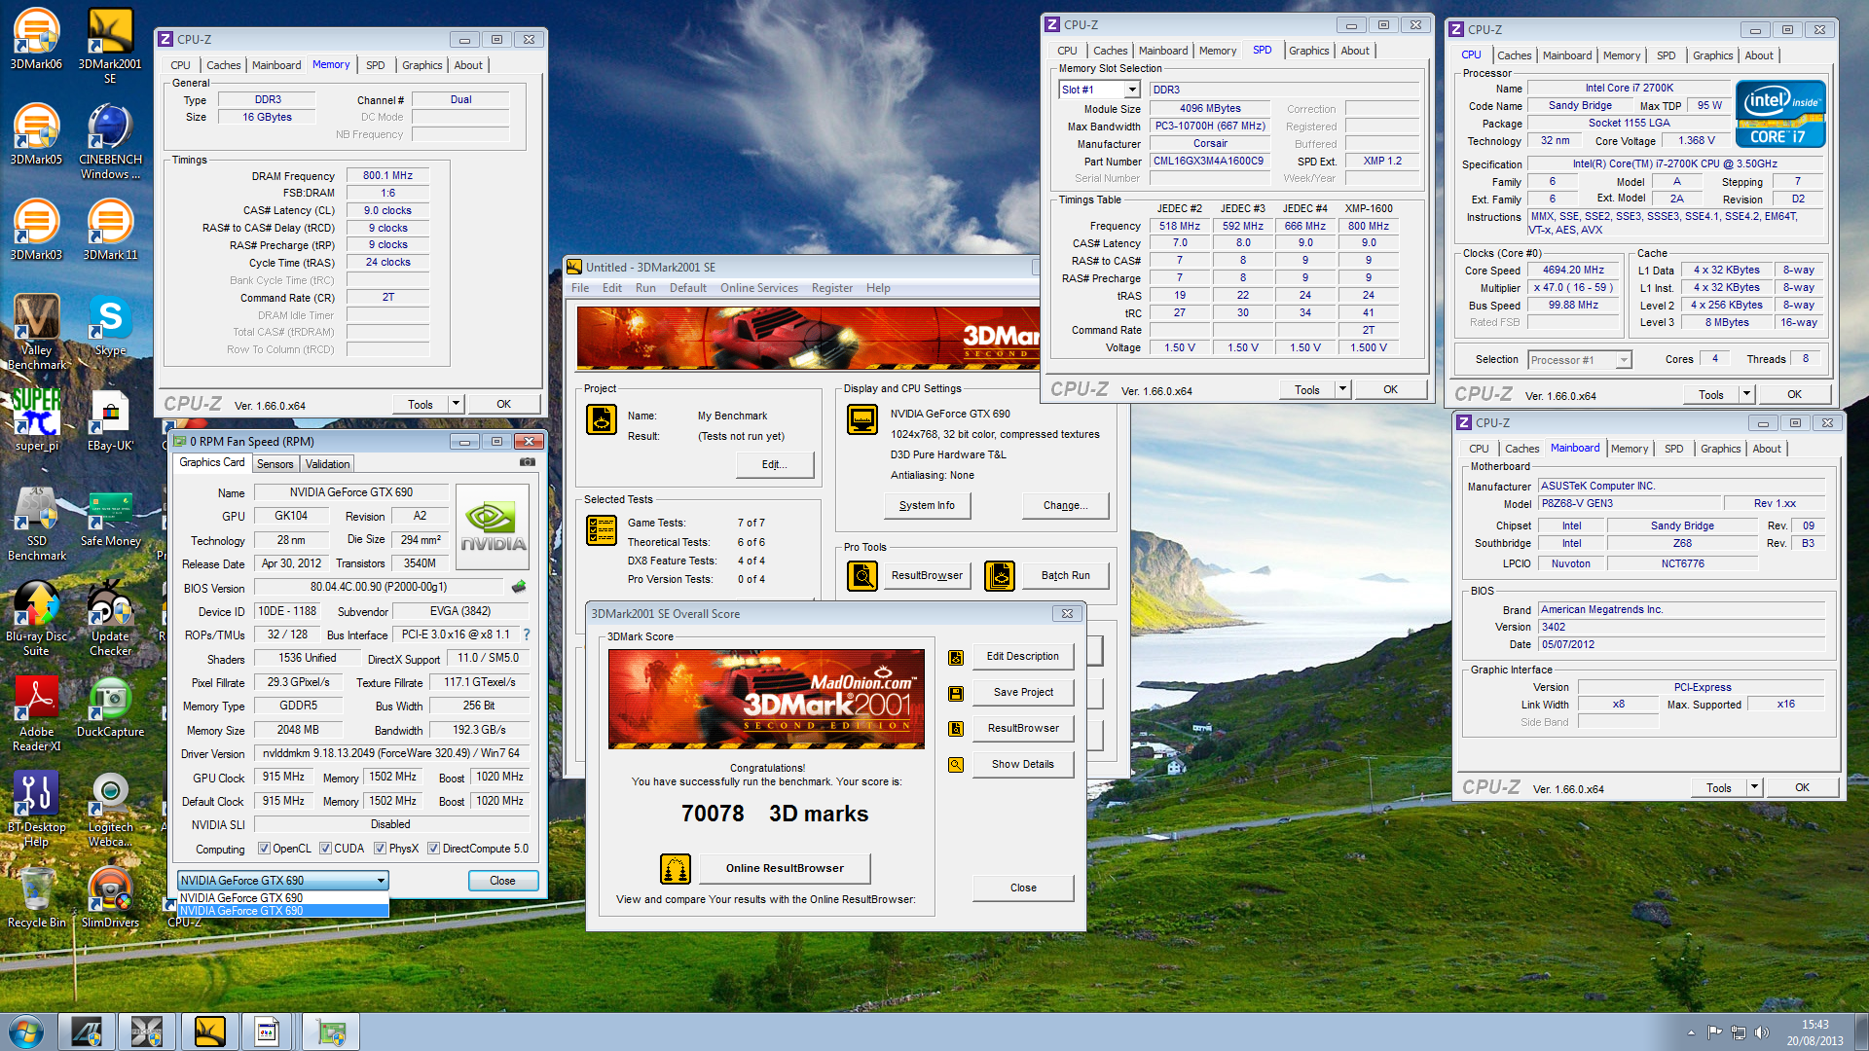Screen dimensions: 1869x1051
Task: Launch SlimDrivers desktop icon
Action: click(110, 897)
